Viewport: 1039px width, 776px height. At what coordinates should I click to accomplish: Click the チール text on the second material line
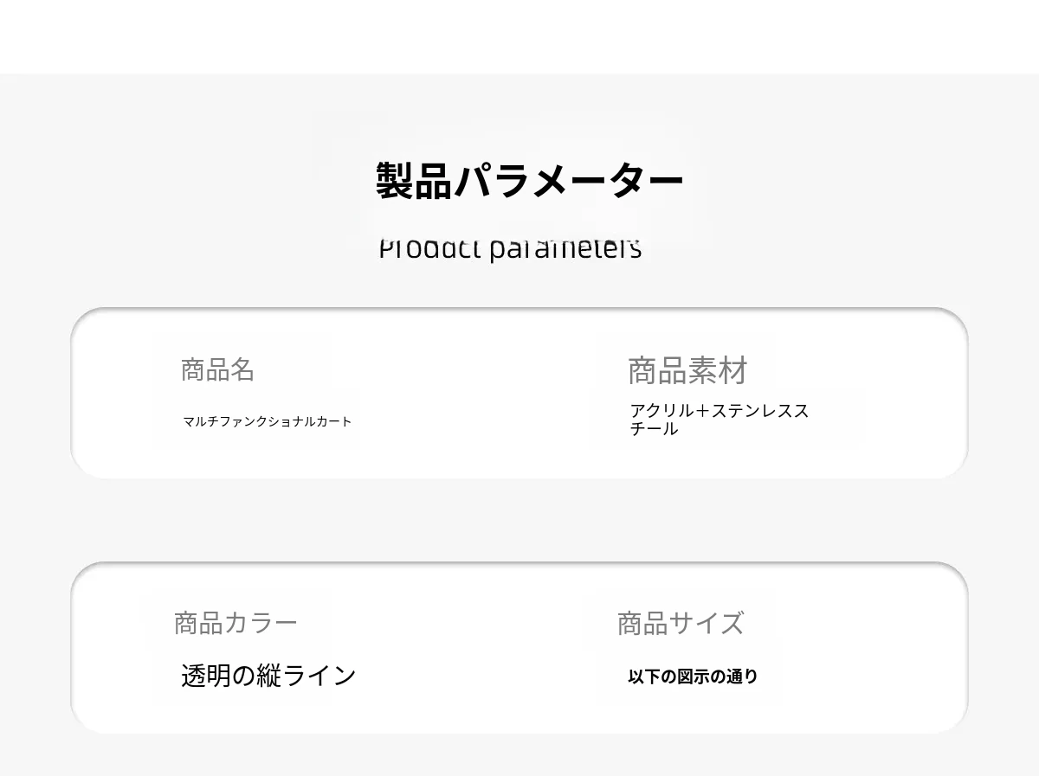(x=654, y=429)
